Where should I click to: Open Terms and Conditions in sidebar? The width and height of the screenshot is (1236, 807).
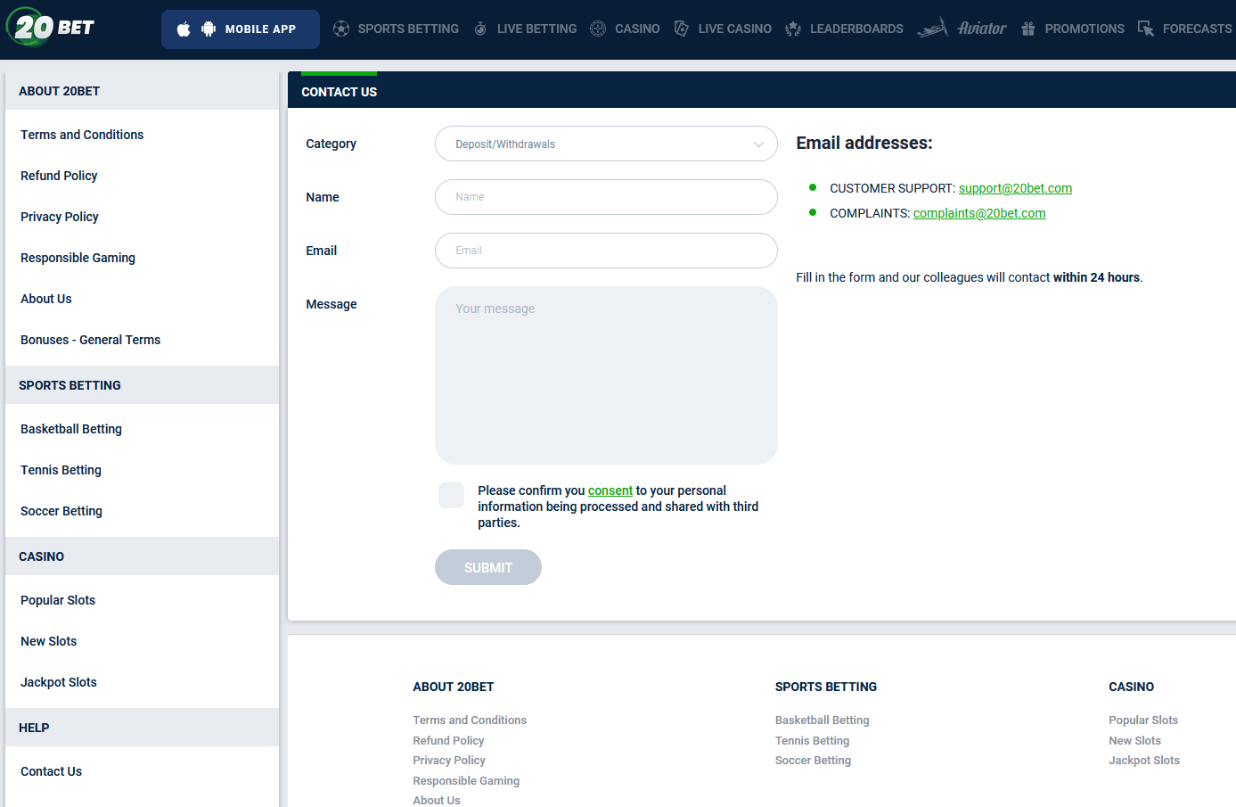coord(82,135)
